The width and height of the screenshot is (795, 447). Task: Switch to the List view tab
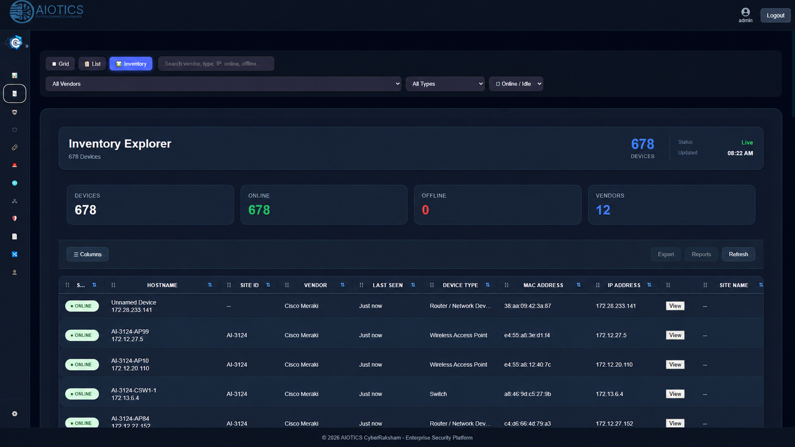[x=92, y=64]
